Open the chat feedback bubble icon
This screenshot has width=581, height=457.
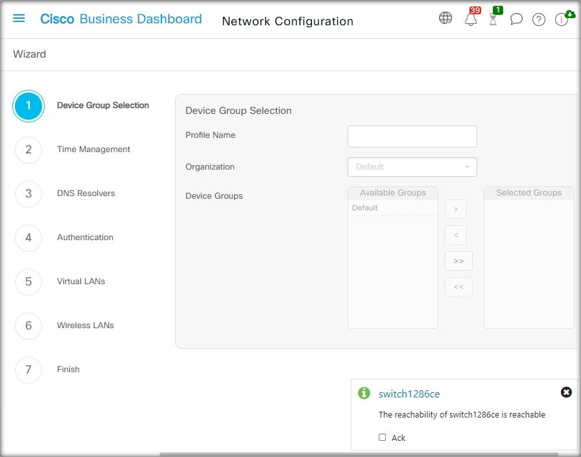[x=516, y=19]
